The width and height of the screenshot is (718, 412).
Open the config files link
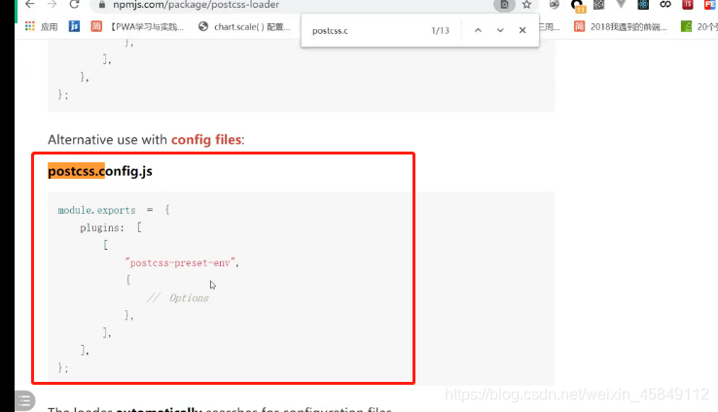click(206, 140)
